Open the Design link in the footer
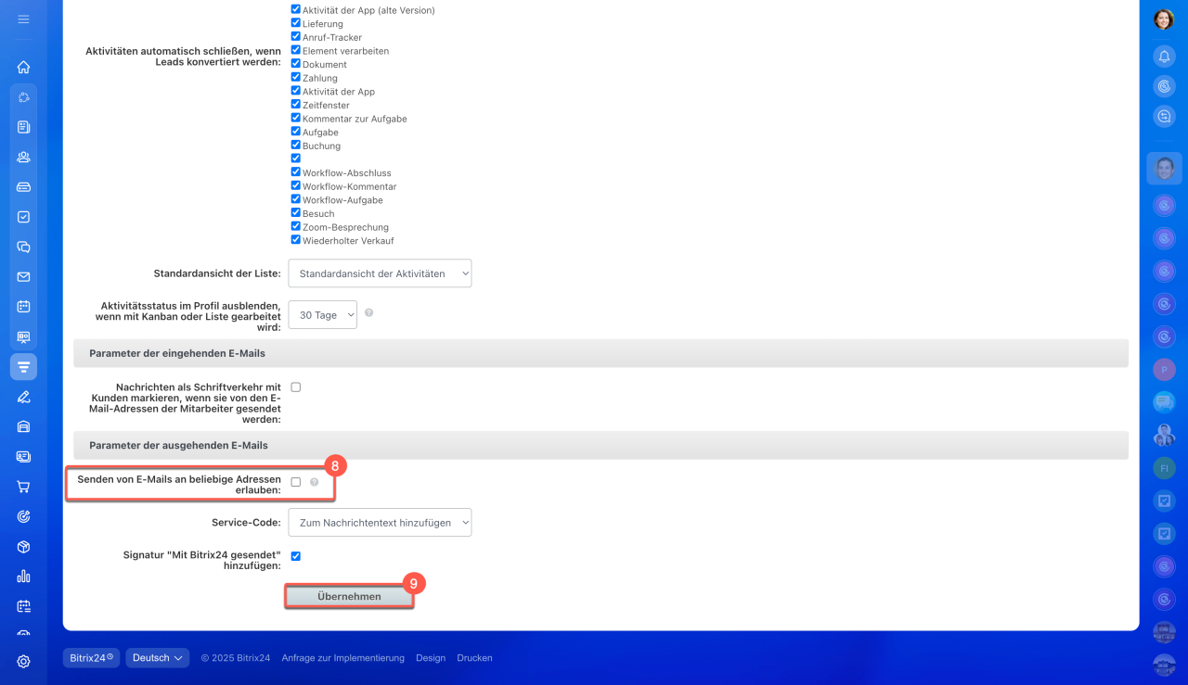The image size is (1188, 685). [431, 658]
